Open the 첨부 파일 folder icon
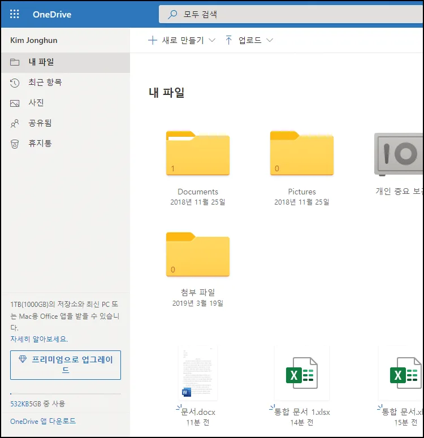Viewport: 424px width, 438px height. click(198, 254)
